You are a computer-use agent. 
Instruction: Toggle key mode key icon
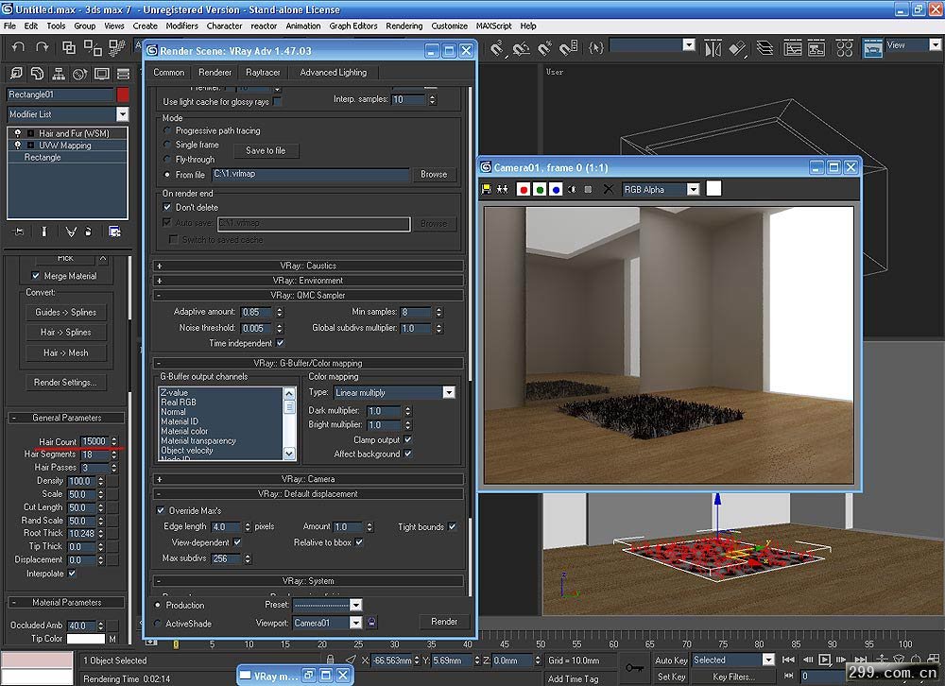coord(634,667)
